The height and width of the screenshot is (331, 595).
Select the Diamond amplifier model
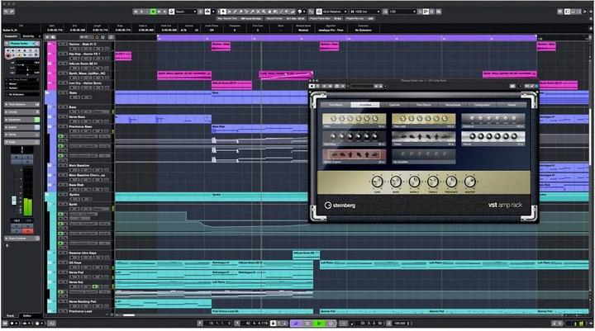[x=493, y=121]
